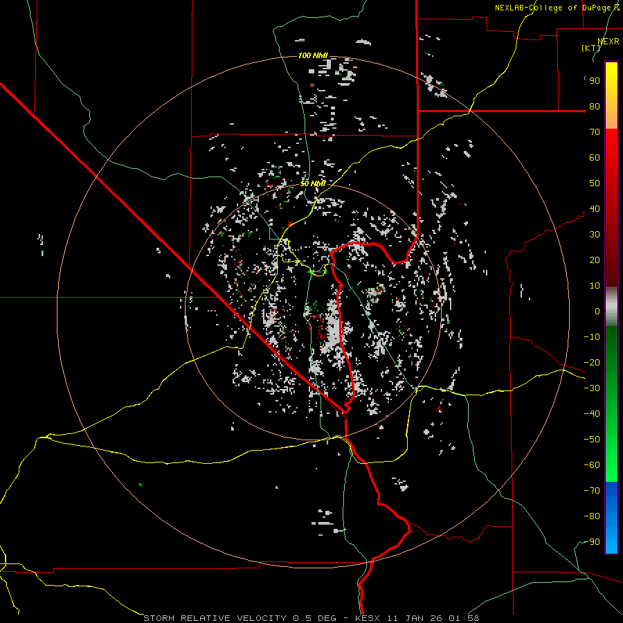Viewport: 623px width, 623px height.
Task: Click the 60 value on the velocity scale
Action: 595,158
